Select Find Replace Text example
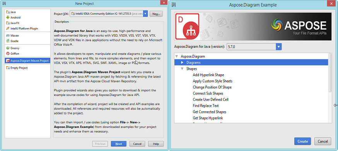 coord(206,106)
